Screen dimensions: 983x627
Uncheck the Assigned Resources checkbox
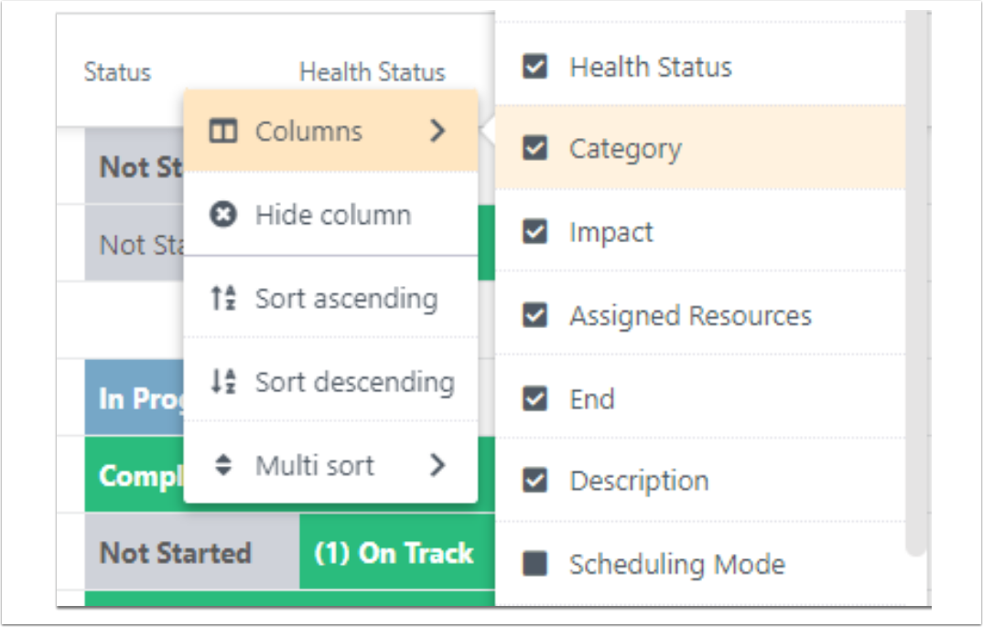pyautogui.click(x=535, y=315)
